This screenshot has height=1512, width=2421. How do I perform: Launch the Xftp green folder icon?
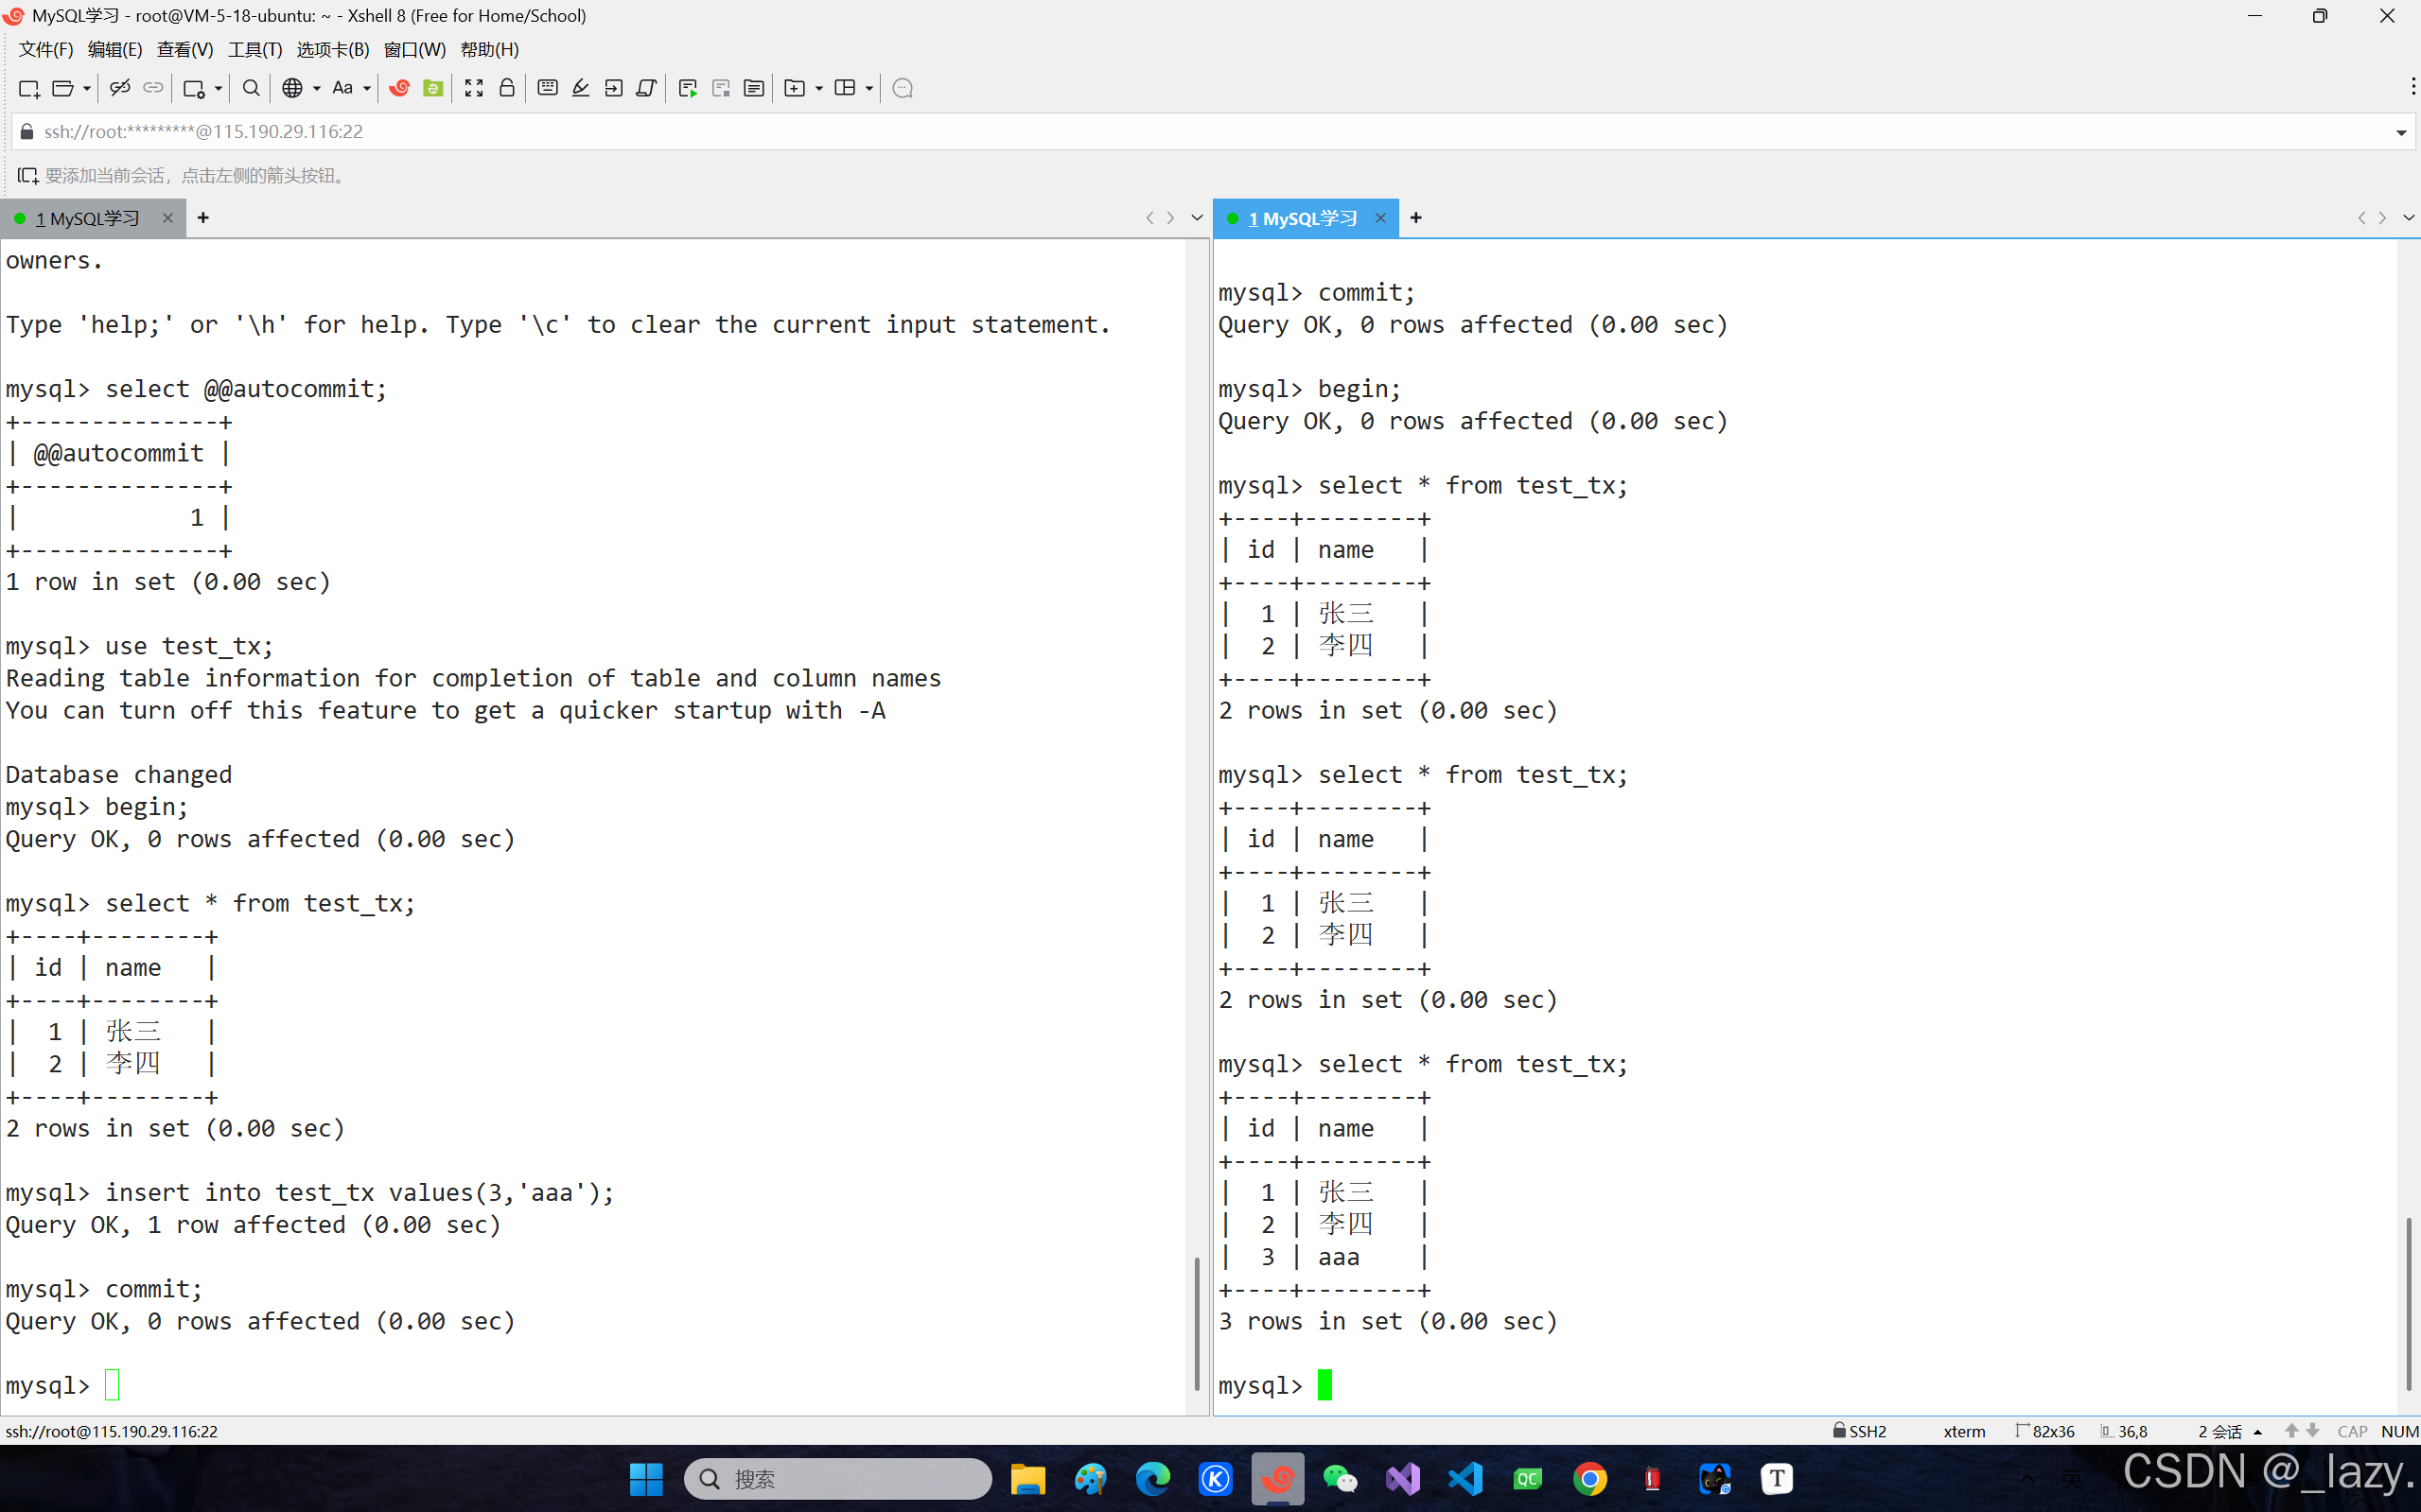(433, 88)
